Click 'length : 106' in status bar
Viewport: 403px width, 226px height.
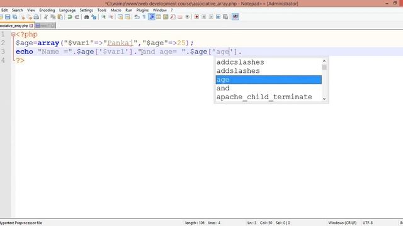pos(195,223)
